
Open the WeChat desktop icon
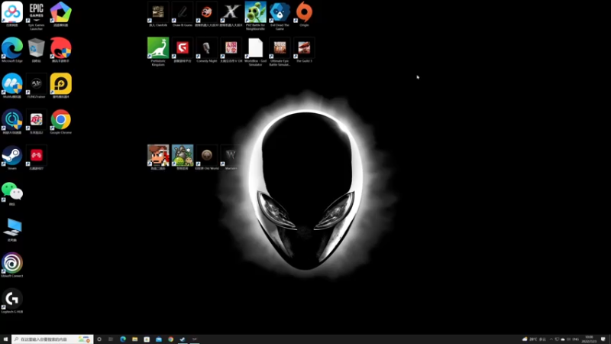coord(12,192)
